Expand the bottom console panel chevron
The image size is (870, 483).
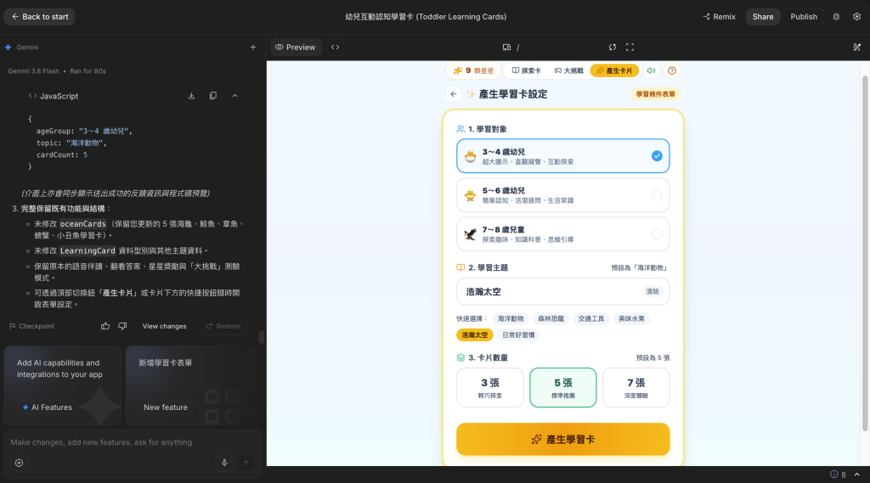click(x=856, y=475)
